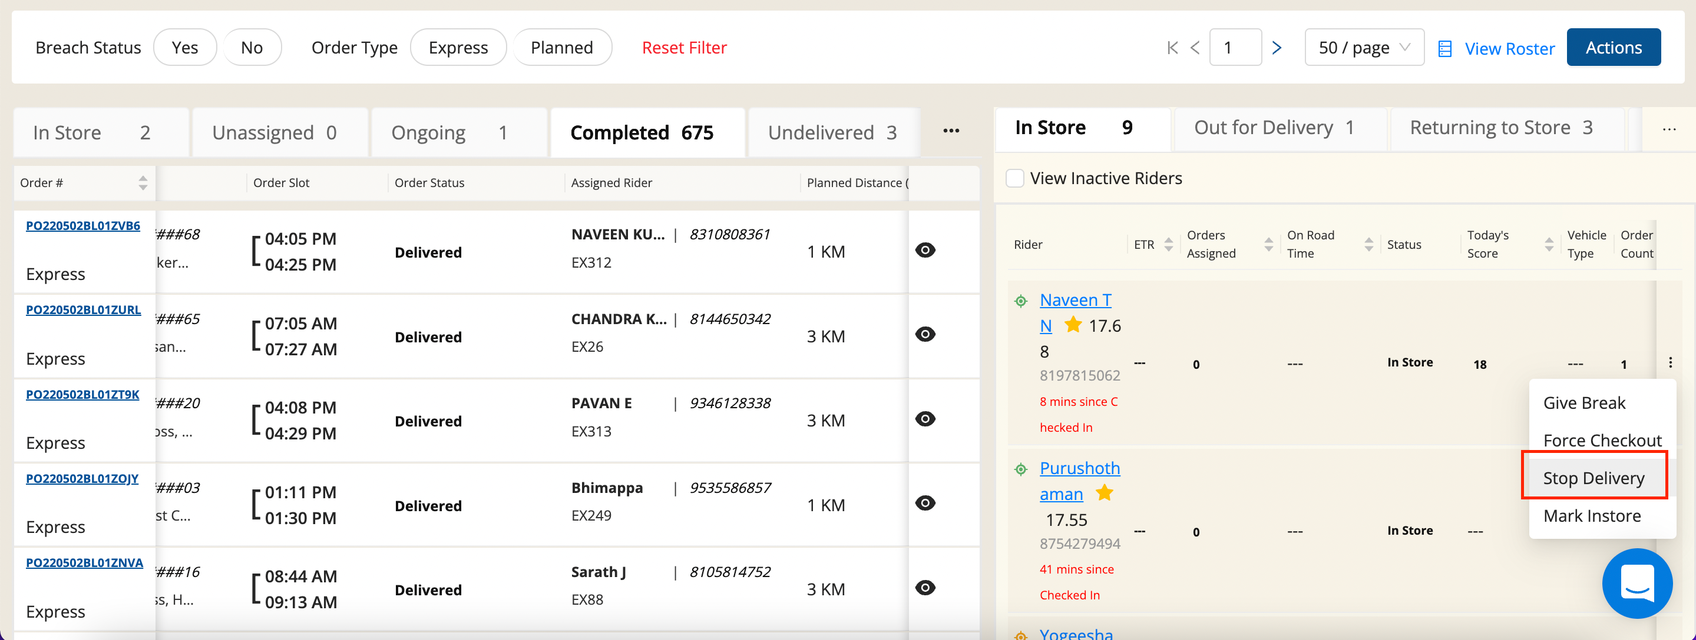Click eye icon for order PO220502BL01ZVB6
Image resolution: width=1696 pixels, height=640 pixels.
point(925,250)
